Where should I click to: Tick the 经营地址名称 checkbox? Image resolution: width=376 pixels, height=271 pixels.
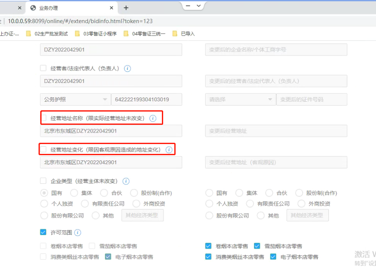point(44,118)
